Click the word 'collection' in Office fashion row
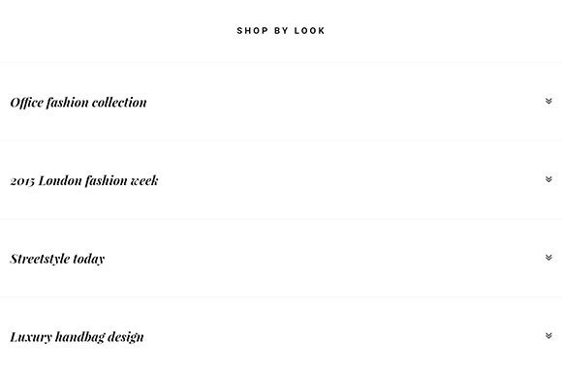This screenshot has width=562, height=374. [x=119, y=103]
